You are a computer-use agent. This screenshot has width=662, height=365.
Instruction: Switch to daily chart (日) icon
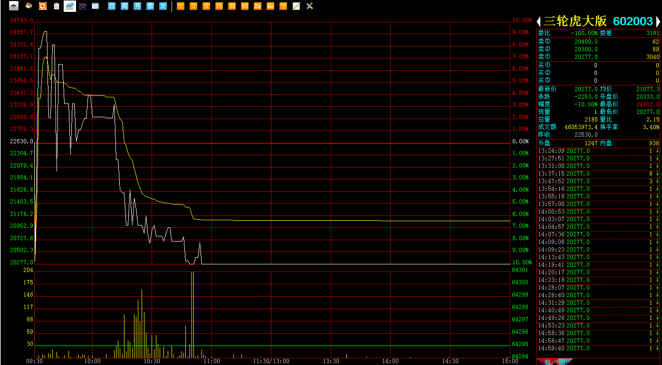click(x=112, y=6)
